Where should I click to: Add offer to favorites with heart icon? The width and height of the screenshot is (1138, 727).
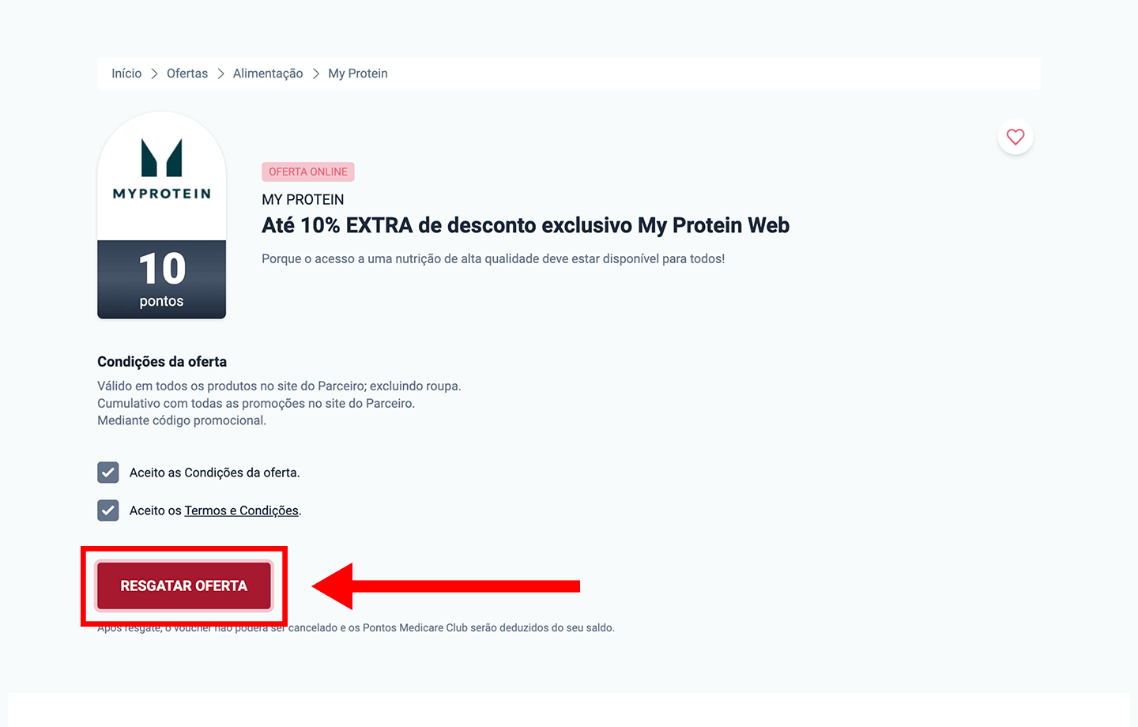[x=1016, y=137]
